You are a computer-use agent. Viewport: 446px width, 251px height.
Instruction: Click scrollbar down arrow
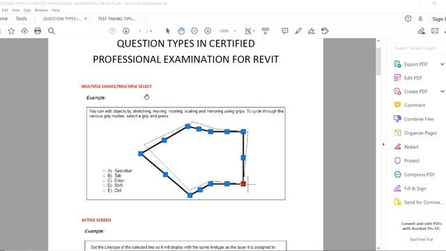point(378,248)
